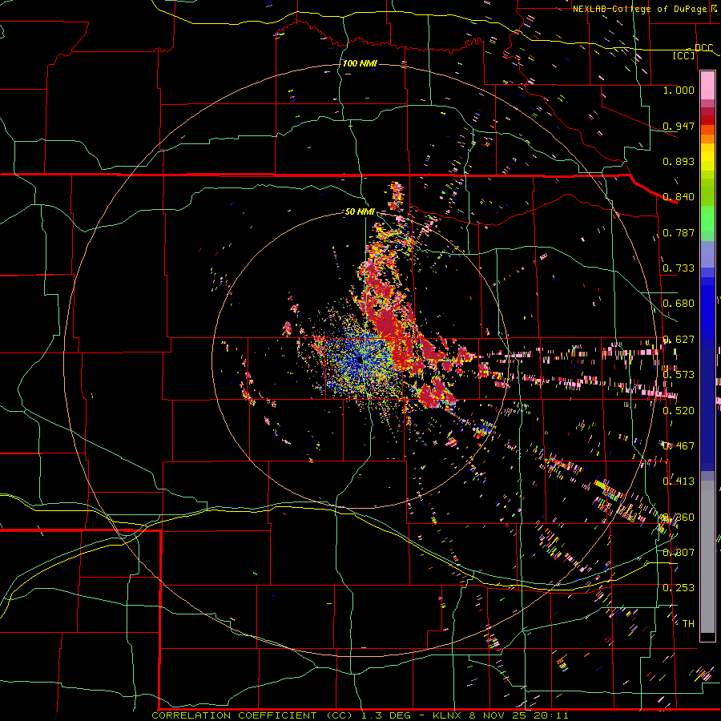Viewport: 721px width, 721px height.
Task: Click the 0.840 legend value
Action: click(679, 197)
